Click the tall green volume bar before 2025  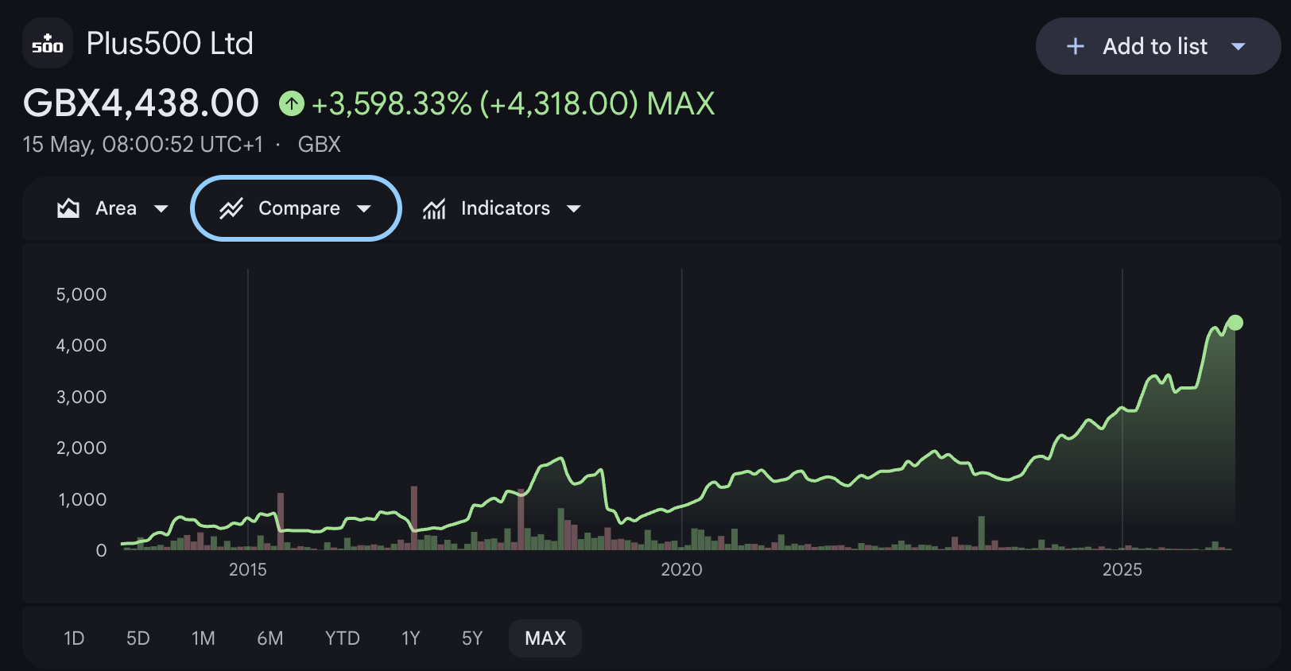(x=982, y=533)
